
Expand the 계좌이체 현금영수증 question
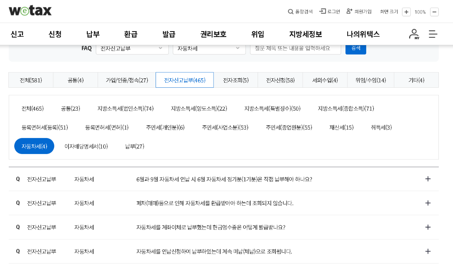[428, 227]
